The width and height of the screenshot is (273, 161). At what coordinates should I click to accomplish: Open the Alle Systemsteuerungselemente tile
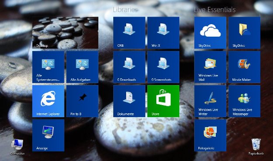pos(48,67)
